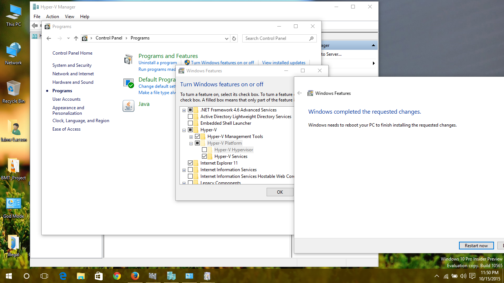Screen dimensions: 504x283
Task: Collapse Hyper-V tree node
Action: pos(184,130)
